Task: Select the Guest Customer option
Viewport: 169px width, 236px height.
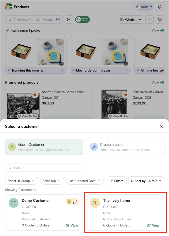Action: point(44,147)
